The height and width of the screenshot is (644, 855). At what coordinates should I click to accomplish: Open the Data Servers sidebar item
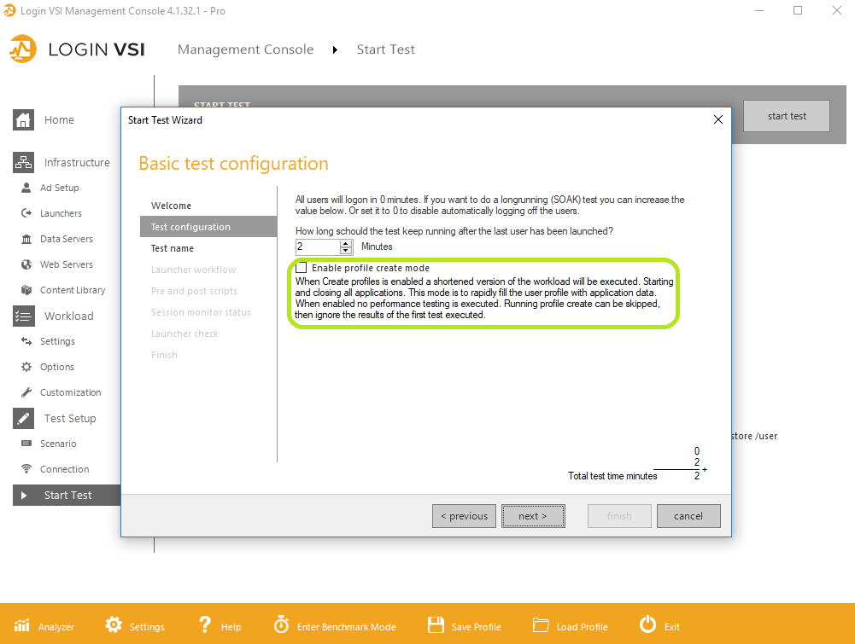(x=67, y=239)
